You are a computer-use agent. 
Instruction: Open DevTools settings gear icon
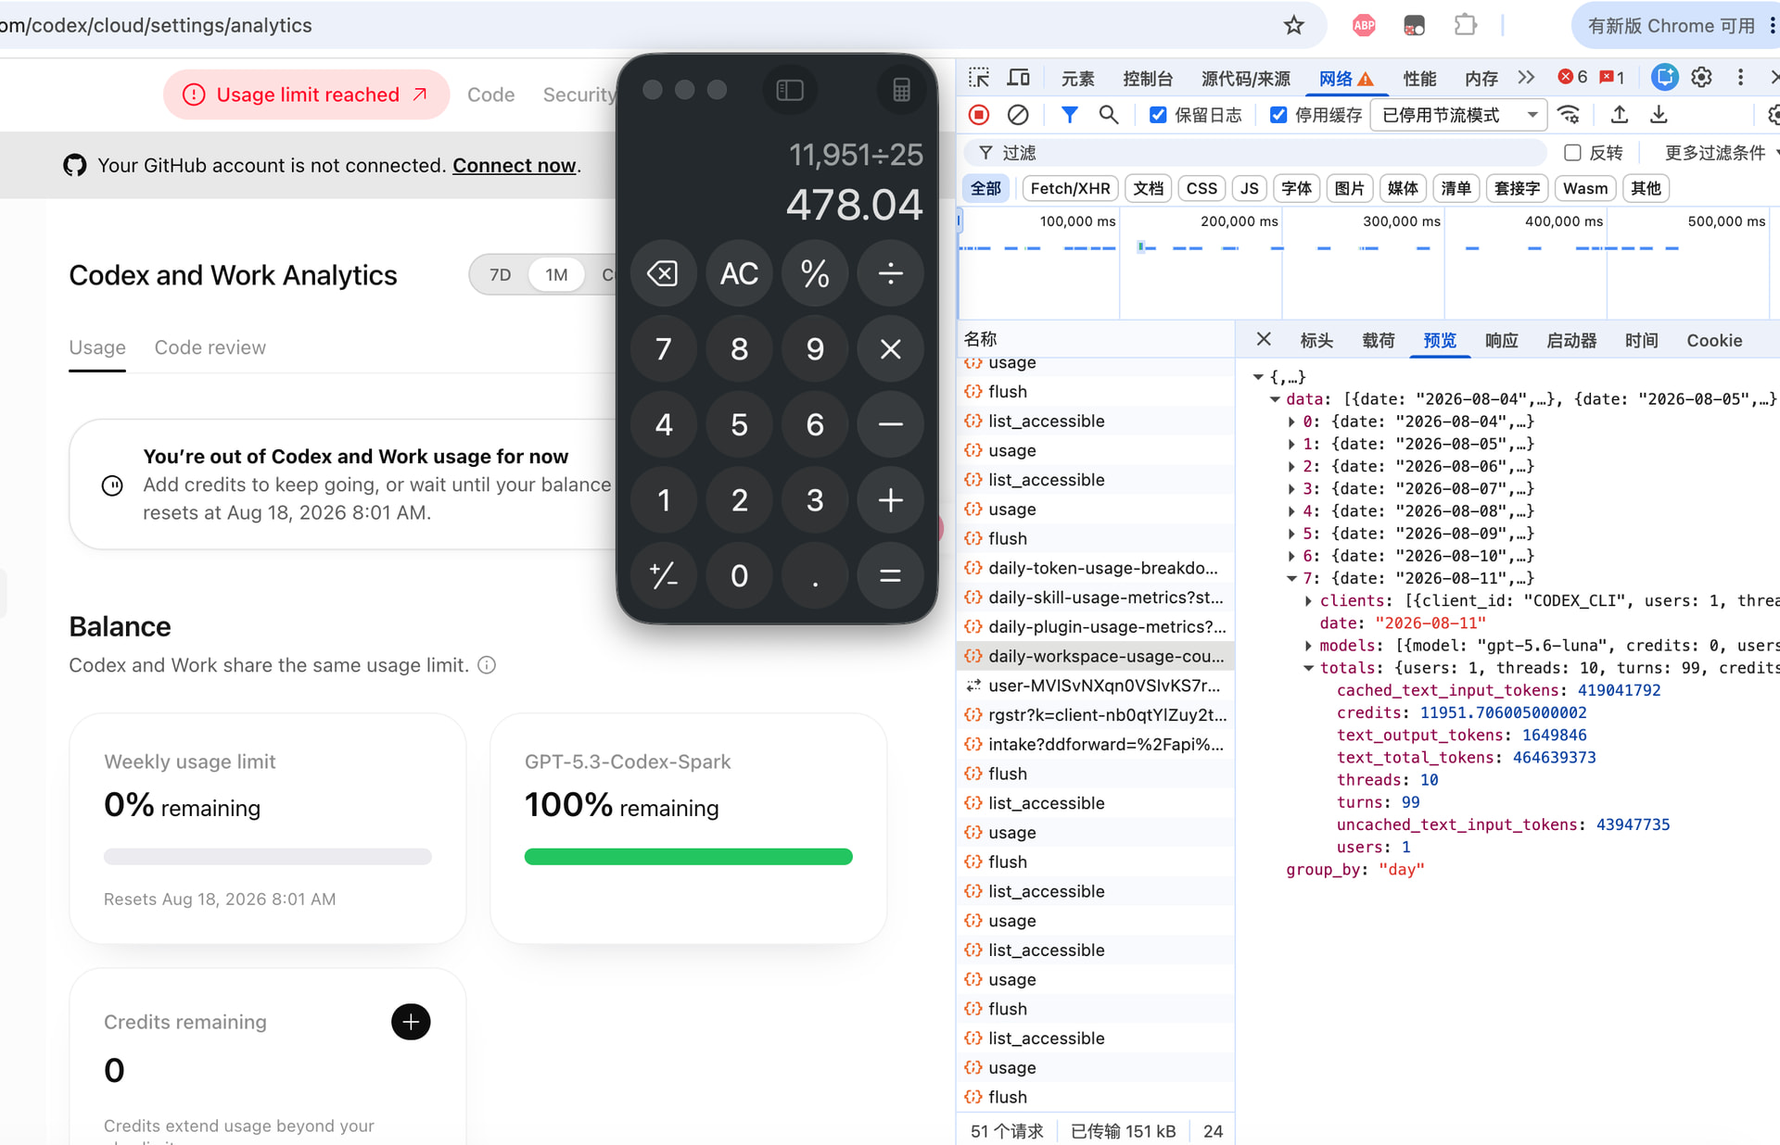point(1701,78)
